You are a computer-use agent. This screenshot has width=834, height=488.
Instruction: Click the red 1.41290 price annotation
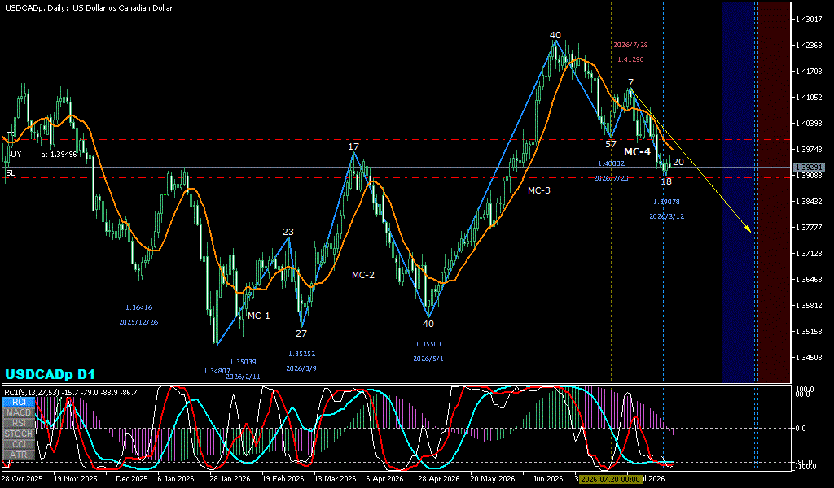click(631, 59)
